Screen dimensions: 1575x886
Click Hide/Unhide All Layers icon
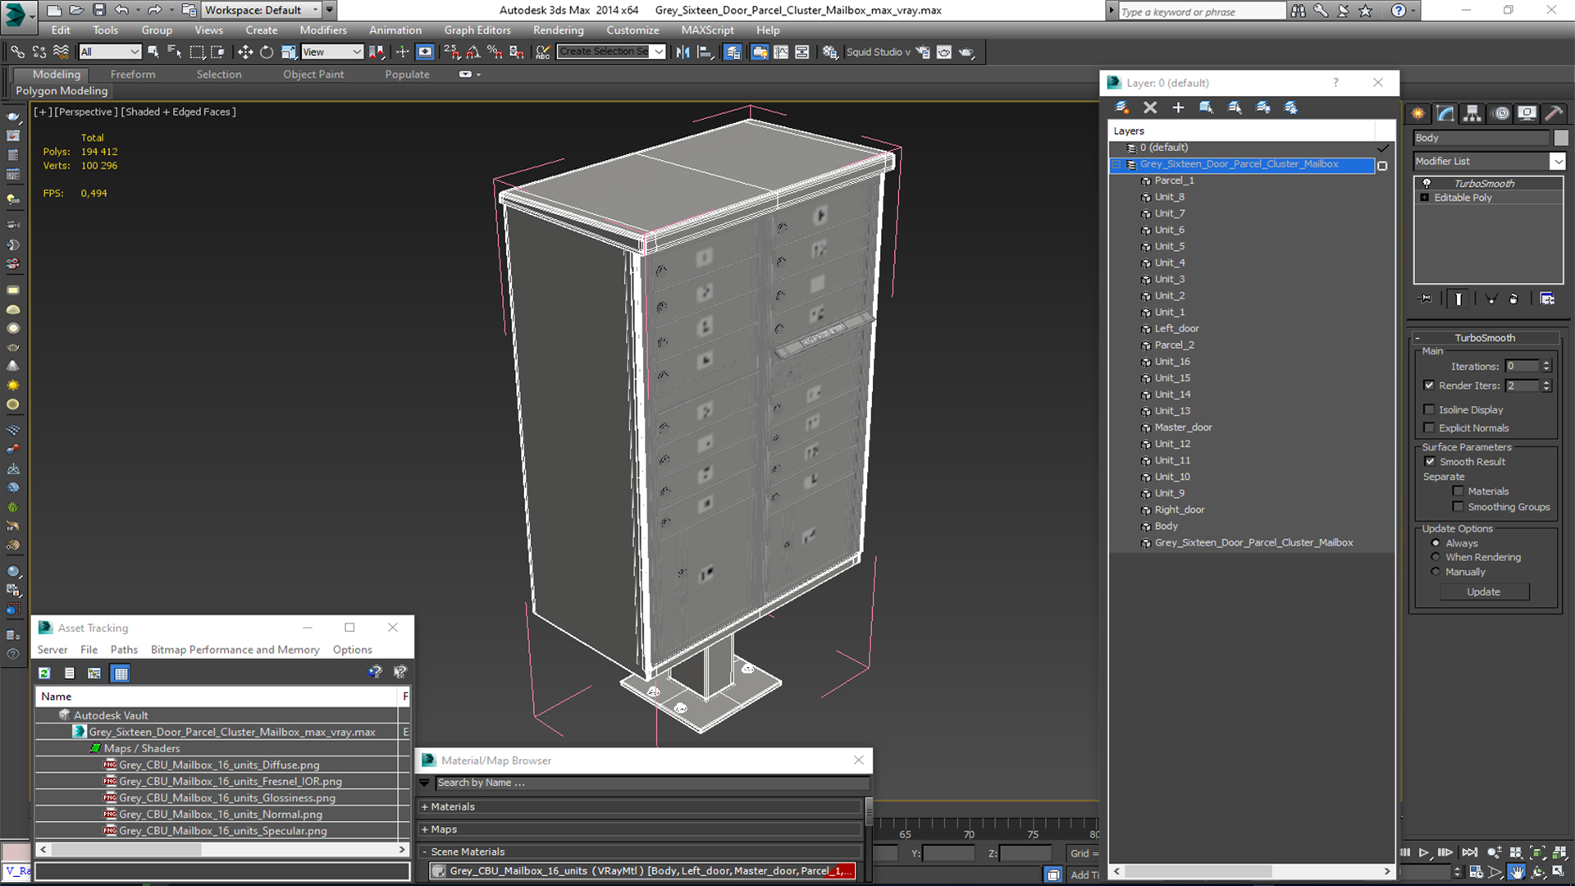pos(1263,107)
